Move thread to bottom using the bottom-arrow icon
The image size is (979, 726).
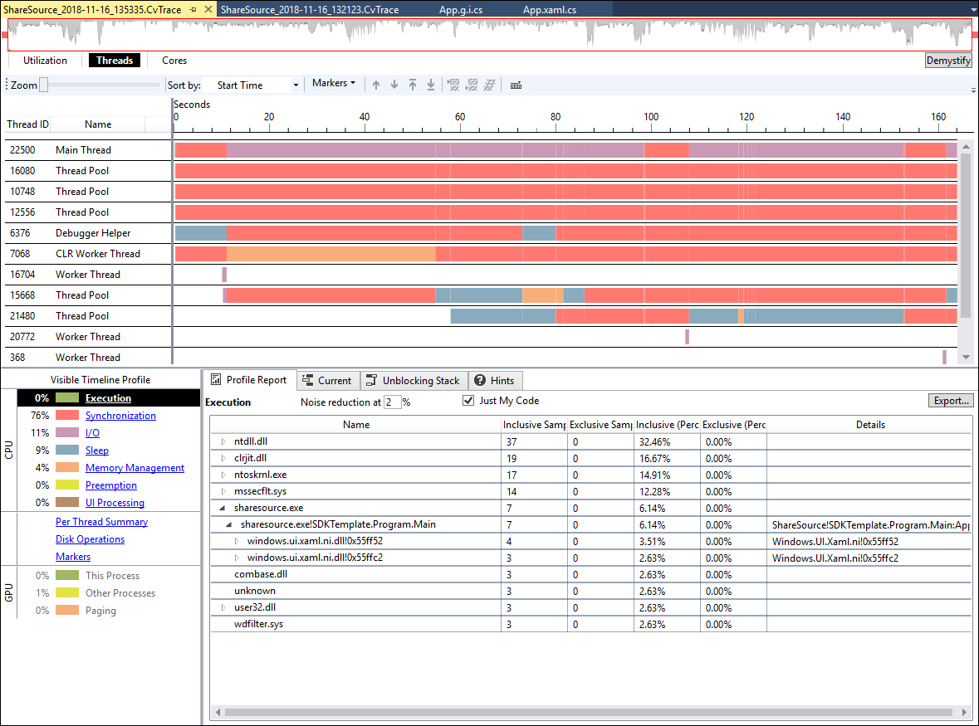click(x=430, y=85)
